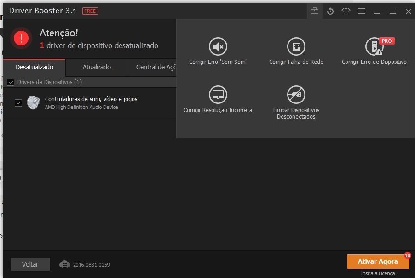Click the network failure fix icon
Image resolution: width=415 pixels, height=278 pixels.
[296, 46]
